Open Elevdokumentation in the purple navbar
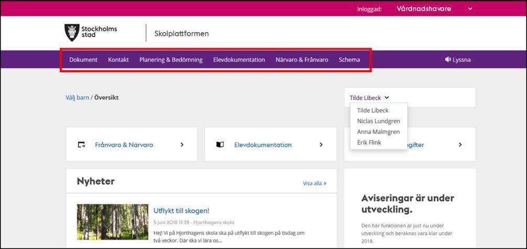This screenshot has width=527, height=249. 239,60
